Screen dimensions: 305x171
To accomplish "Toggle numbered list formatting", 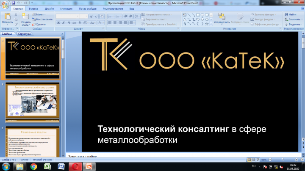I will [x=118, y=16].
